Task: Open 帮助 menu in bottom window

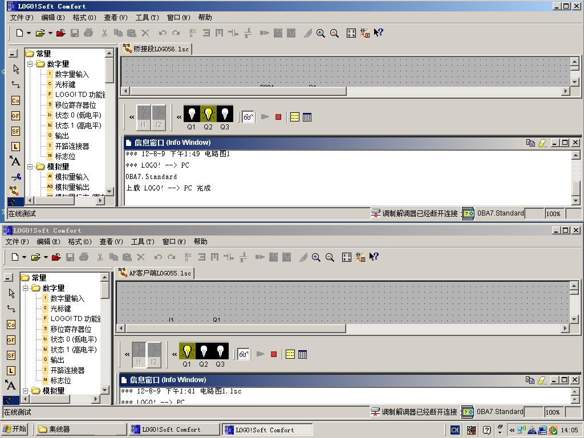Action: point(200,242)
